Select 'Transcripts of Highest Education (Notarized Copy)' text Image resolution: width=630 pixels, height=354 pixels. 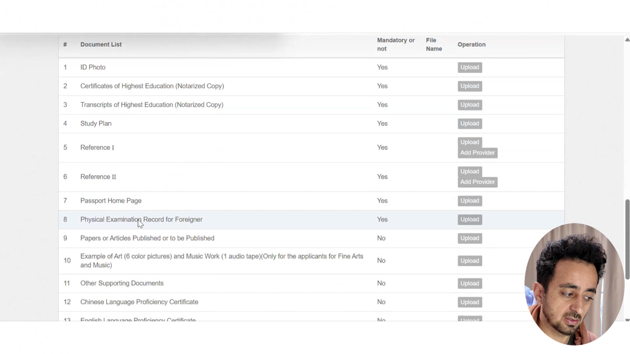[x=152, y=105]
